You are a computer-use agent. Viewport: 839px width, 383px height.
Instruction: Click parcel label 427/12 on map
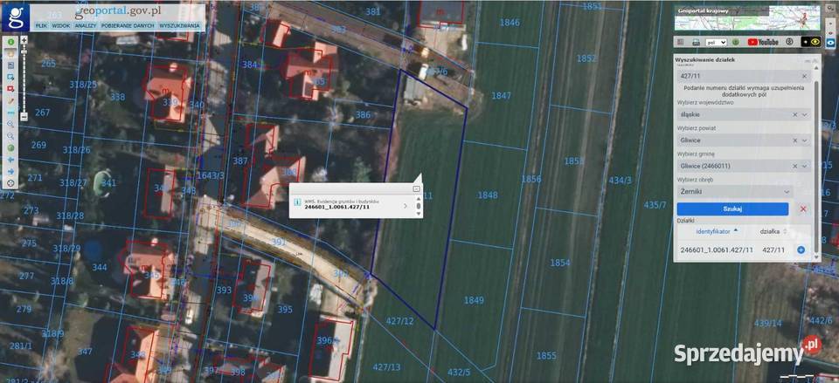(x=399, y=321)
